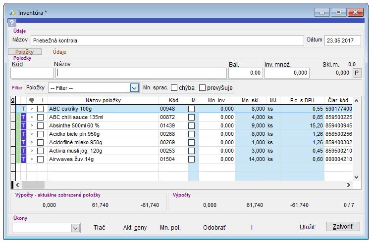This screenshot has width=372, height=242.
Task: Toggle the prevyšuje checkbox
Action: (x=202, y=88)
